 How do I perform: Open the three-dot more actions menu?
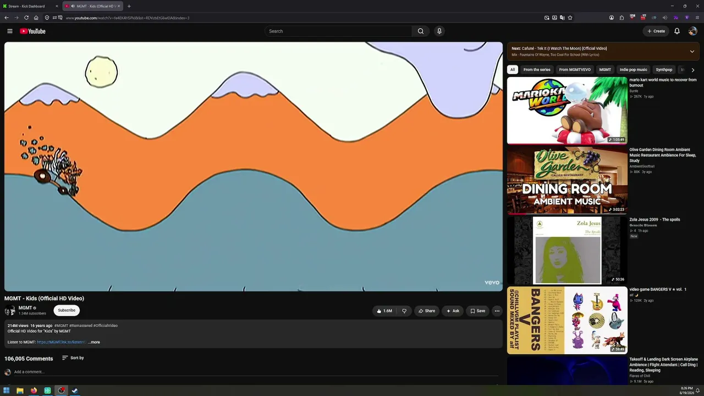497,311
